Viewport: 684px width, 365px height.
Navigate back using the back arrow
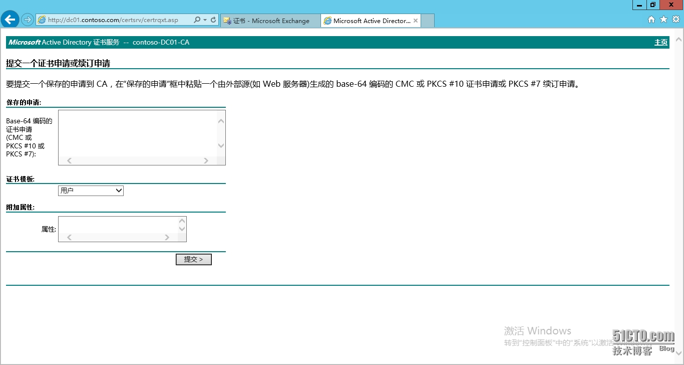(10, 19)
